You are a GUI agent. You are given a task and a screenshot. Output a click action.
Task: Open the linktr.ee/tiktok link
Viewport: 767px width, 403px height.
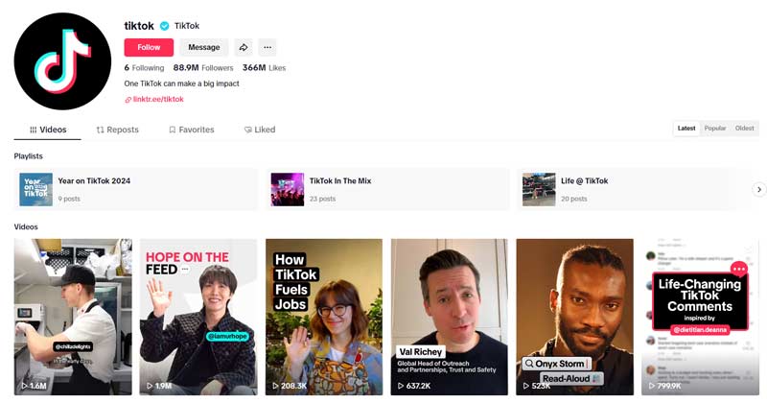click(x=158, y=100)
